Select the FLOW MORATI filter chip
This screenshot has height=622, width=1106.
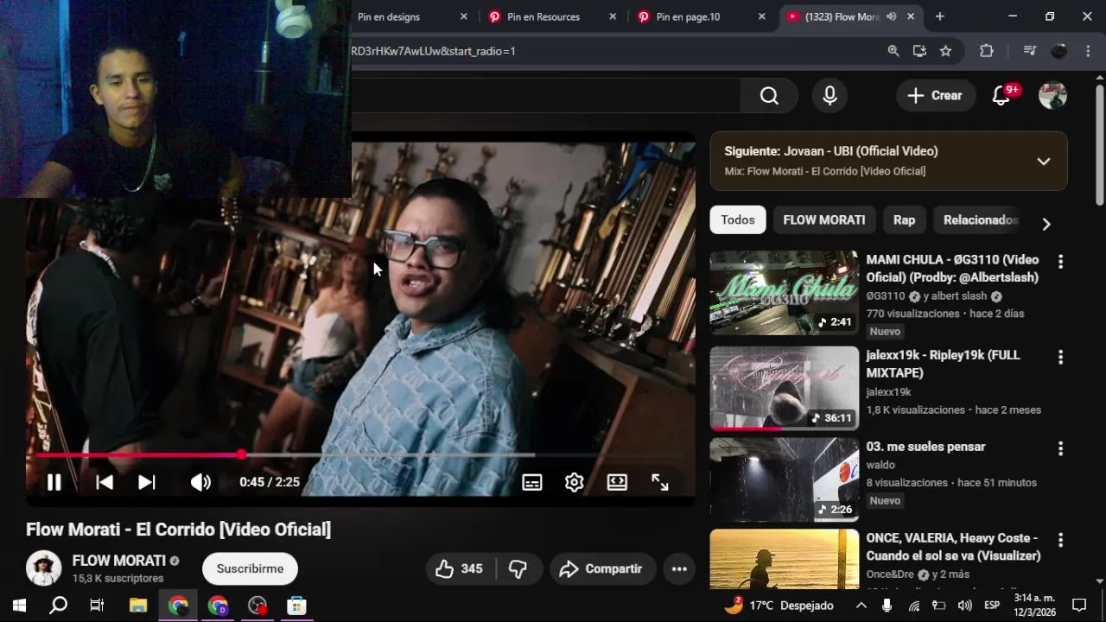point(824,220)
